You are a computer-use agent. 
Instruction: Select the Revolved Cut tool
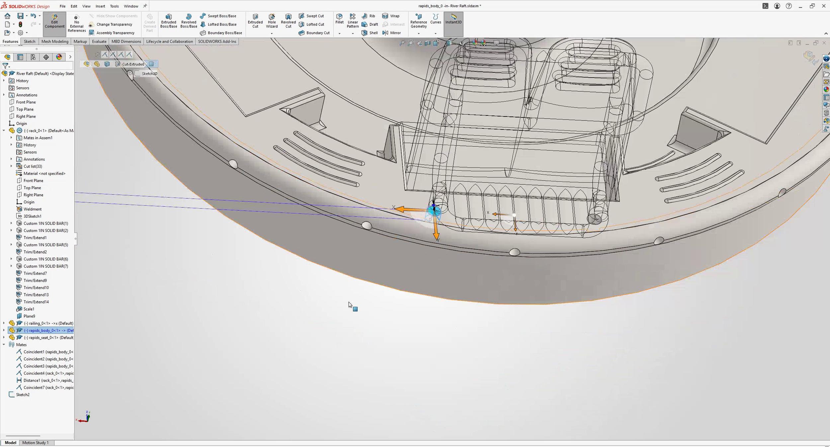(x=288, y=22)
